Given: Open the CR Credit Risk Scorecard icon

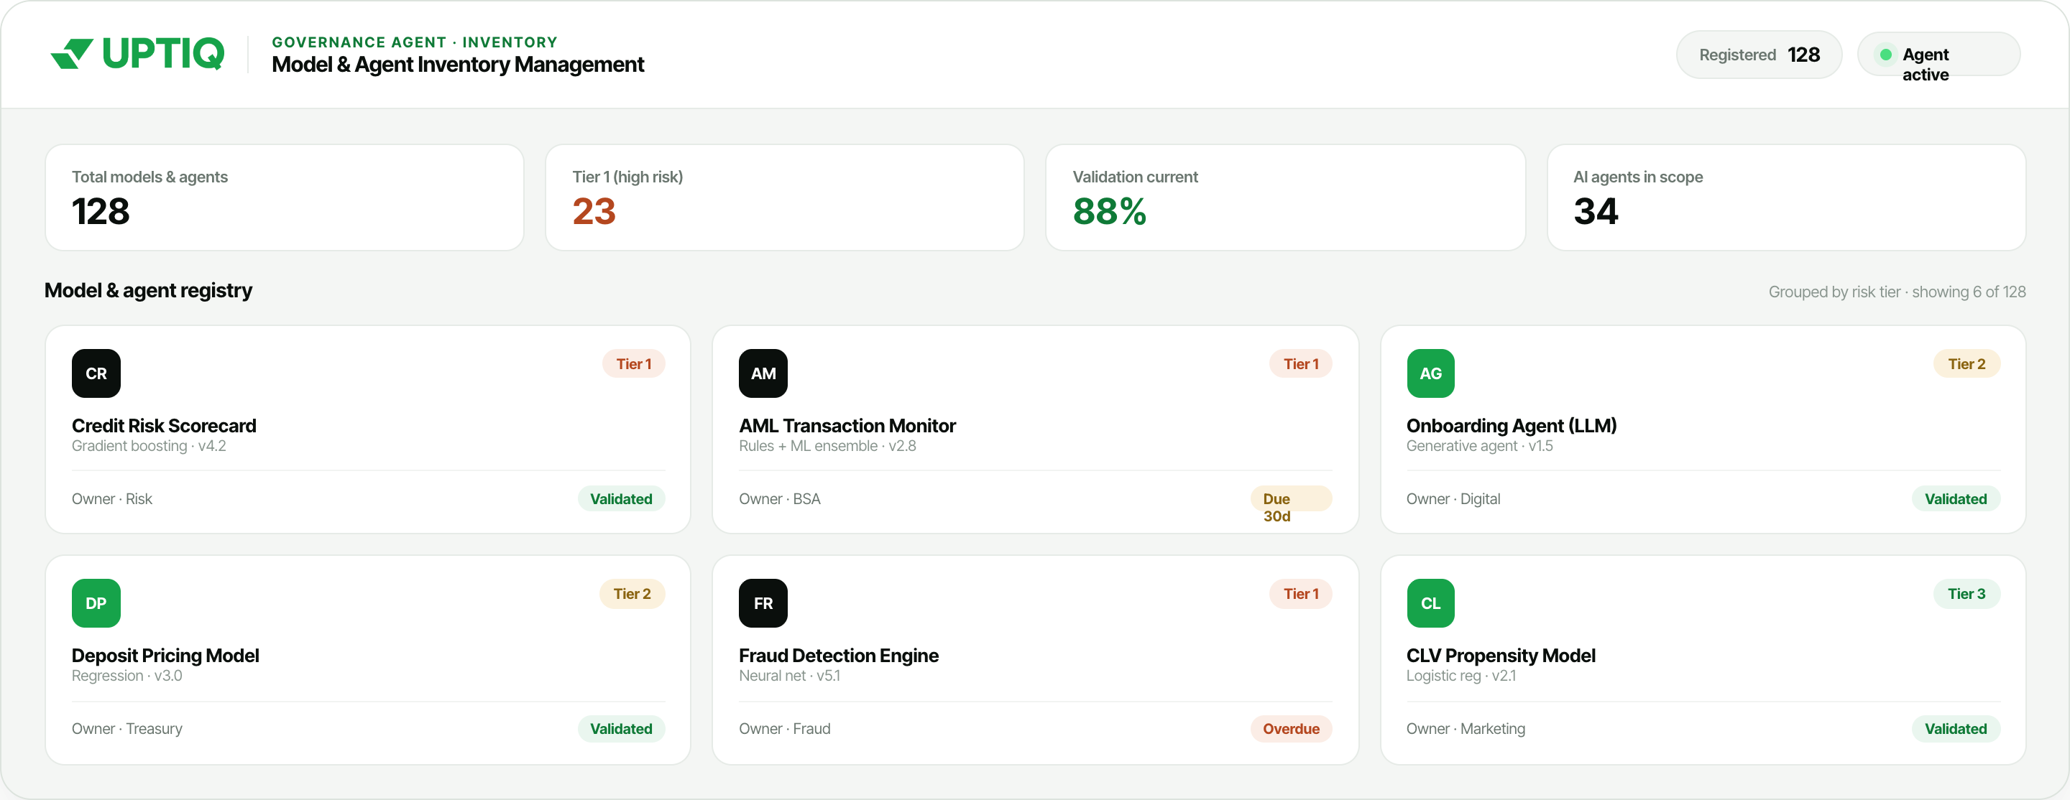Looking at the screenshot, I should click(96, 373).
